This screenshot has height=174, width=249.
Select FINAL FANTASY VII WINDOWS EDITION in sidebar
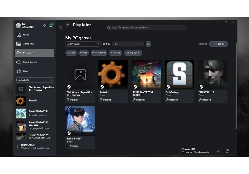[35, 137]
